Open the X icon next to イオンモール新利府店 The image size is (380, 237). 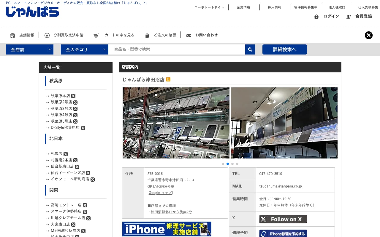coord(93,180)
